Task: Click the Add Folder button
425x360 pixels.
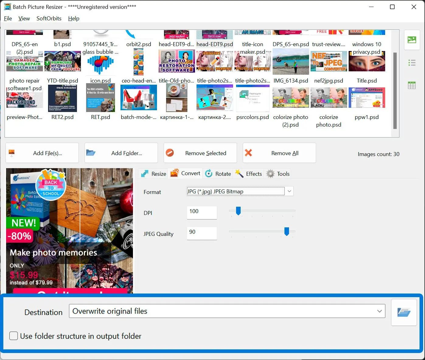Action: point(121,153)
